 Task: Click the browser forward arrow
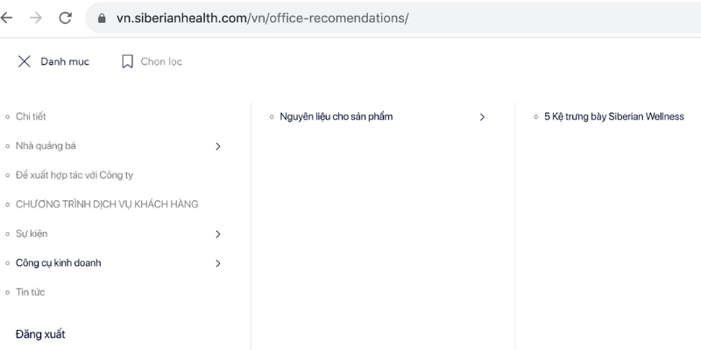click(36, 18)
